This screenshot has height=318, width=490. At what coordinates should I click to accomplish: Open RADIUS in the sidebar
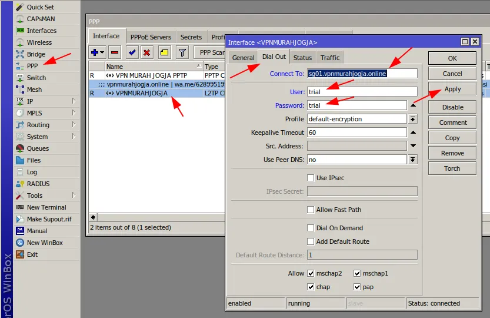pos(38,184)
